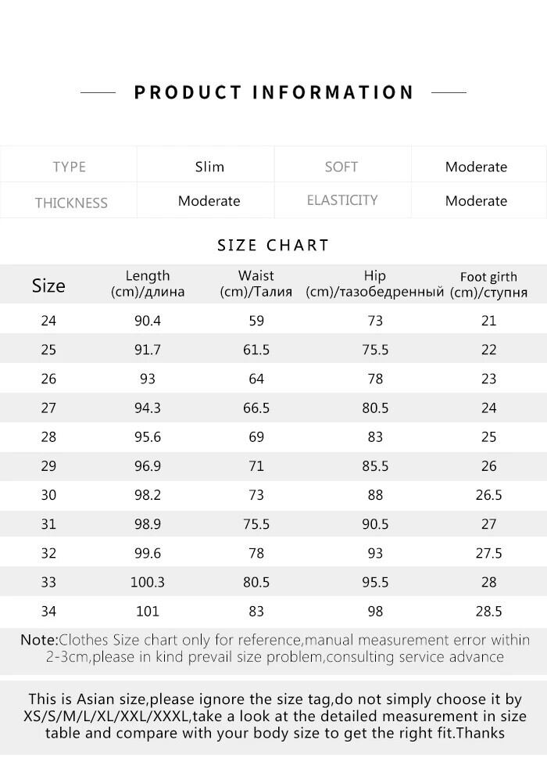Select the Waist (cm) column header
The height and width of the screenshot is (765, 547).
(256, 284)
